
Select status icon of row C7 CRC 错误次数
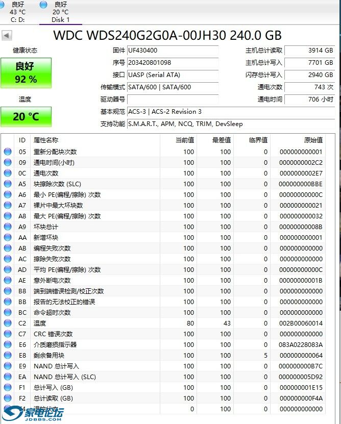tap(8, 334)
